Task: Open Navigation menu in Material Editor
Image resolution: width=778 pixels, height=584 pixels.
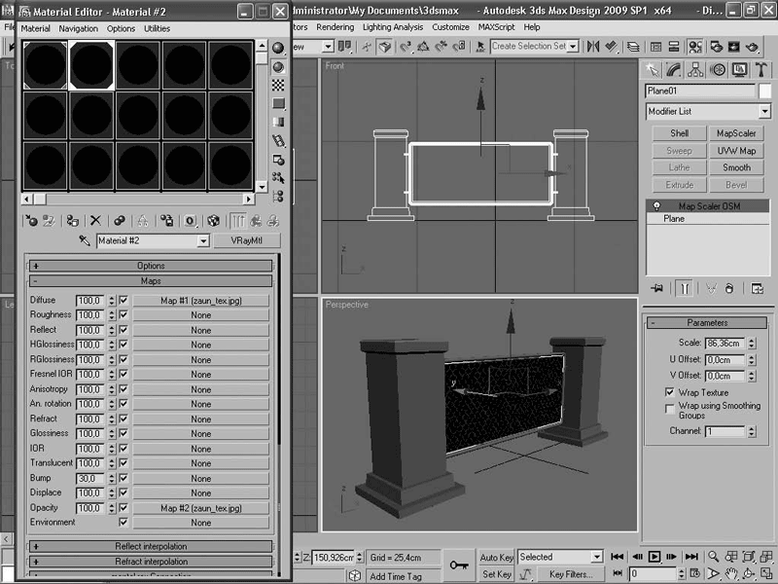Action: [78, 29]
